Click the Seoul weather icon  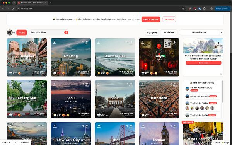coord(55,115)
